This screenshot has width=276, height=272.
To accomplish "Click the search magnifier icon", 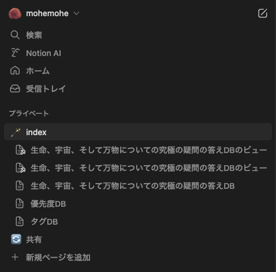I will tap(15, 35).
